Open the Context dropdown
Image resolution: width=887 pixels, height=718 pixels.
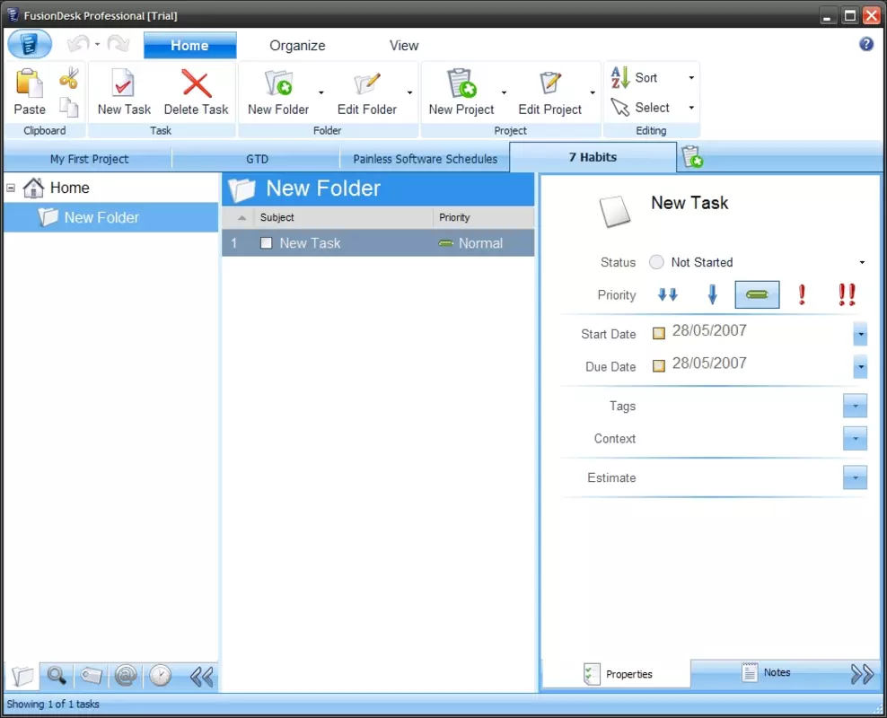coord(855,439)
